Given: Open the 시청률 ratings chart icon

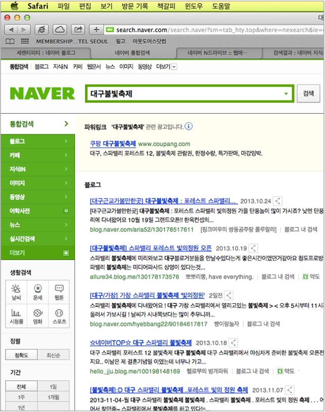Looking at the screenshot, I should pos(16,316).
